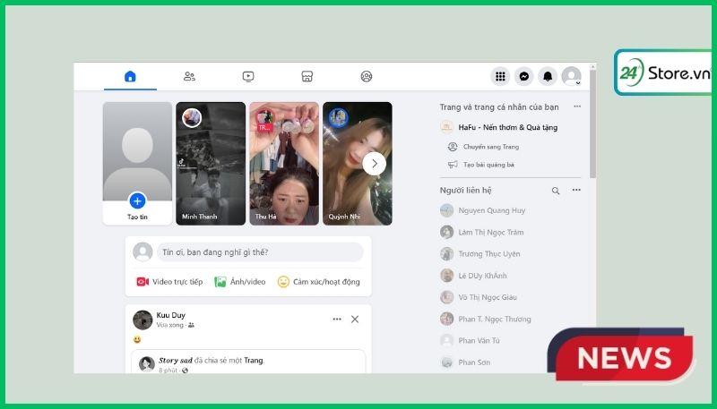Screen dimensions: 717x409
Task: Open Kuu Duy's profile name link
Action: click(x=170, y=315)
